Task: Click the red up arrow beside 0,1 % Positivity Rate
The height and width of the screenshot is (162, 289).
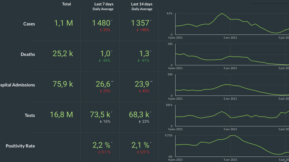Action: (99, 152)
